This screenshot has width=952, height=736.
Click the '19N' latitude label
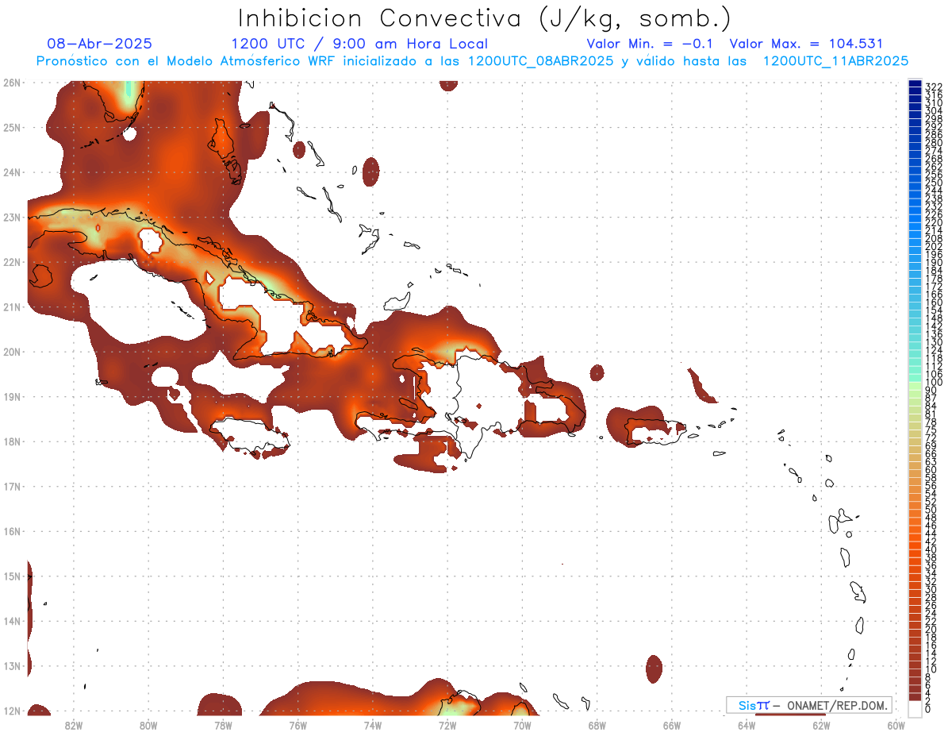(x=12, y=396)
